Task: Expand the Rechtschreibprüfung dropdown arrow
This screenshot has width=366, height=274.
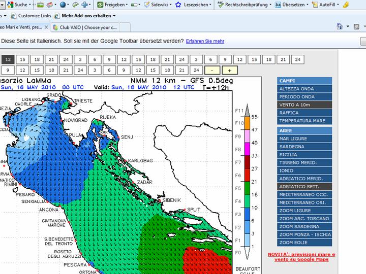Action: click(x=270, y=5)
